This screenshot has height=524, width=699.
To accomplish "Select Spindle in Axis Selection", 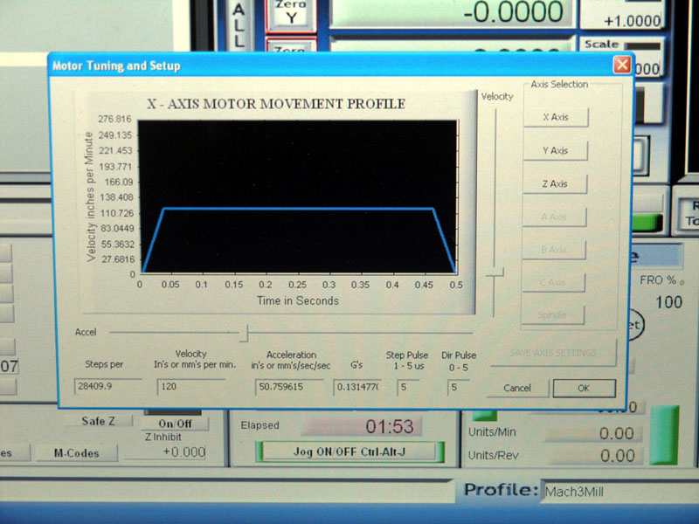I will (554, 314).
